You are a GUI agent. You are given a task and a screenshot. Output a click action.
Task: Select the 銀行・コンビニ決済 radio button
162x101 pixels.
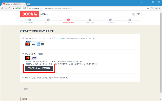[x=23, y=78]
